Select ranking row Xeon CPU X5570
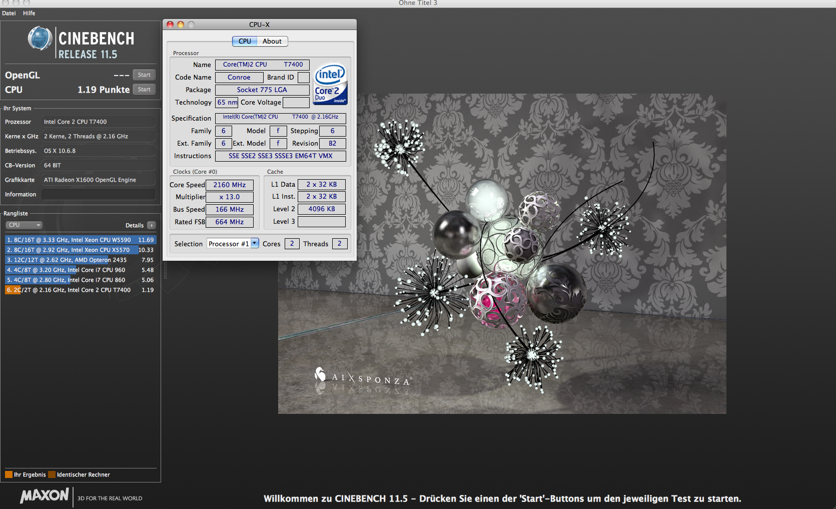 click(81, 250)
